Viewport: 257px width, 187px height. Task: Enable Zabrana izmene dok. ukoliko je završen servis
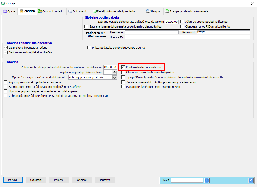coord(123,82)
